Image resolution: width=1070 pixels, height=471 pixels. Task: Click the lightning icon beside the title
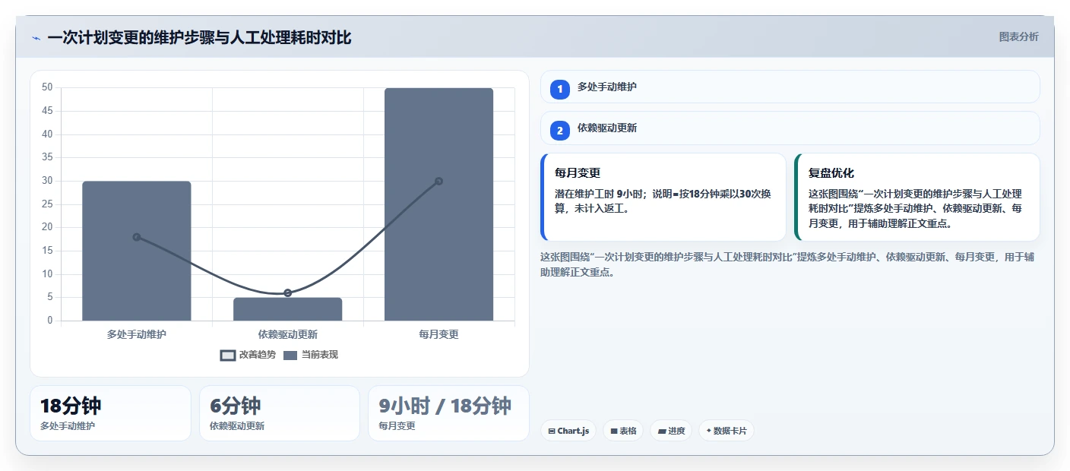(x=36, y=38)
